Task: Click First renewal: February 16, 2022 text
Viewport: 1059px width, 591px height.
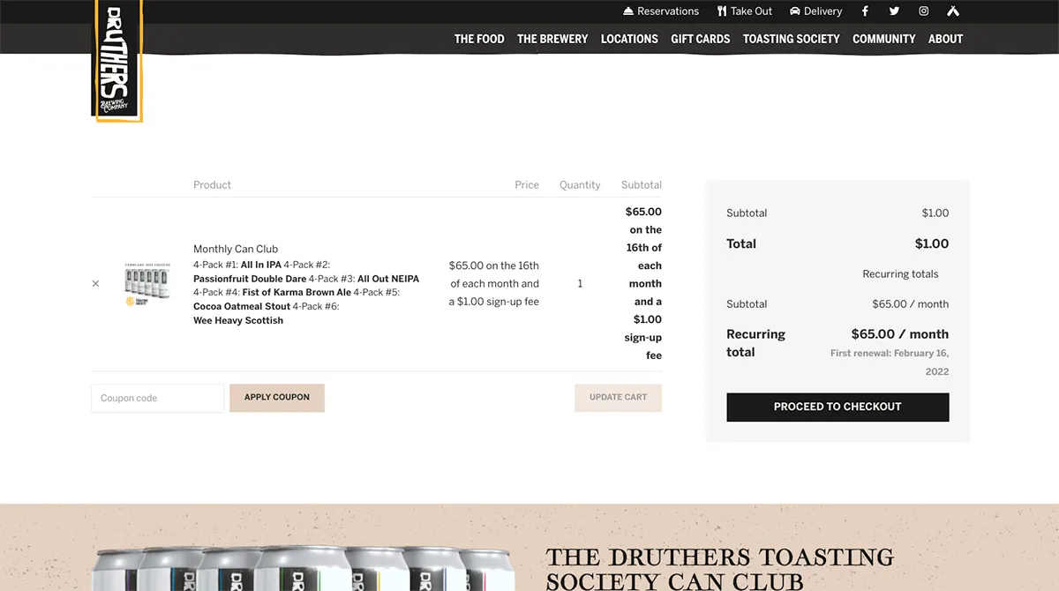Action: click(890, 363)
